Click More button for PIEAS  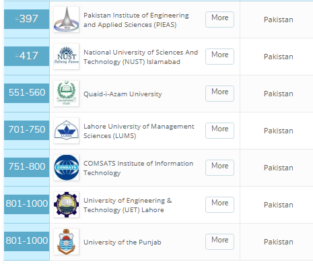click(219, 20)
